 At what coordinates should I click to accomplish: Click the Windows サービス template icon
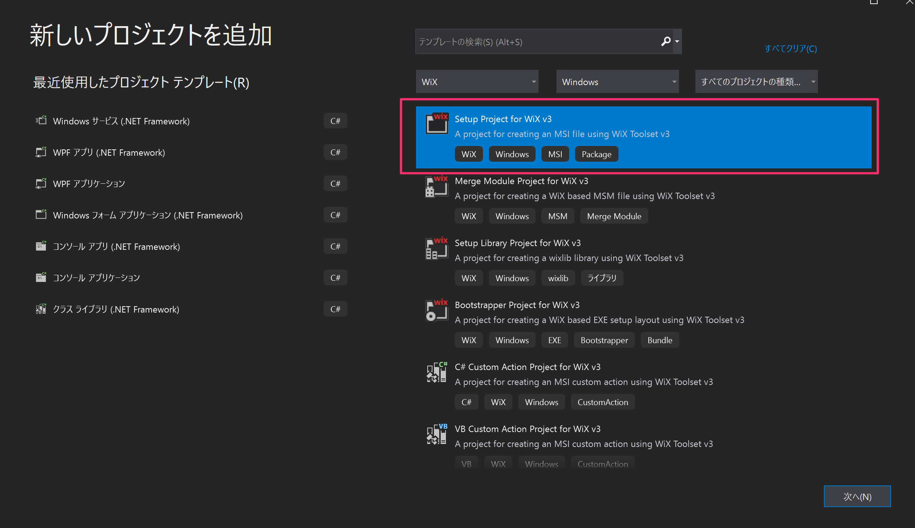tap(41, 121)
